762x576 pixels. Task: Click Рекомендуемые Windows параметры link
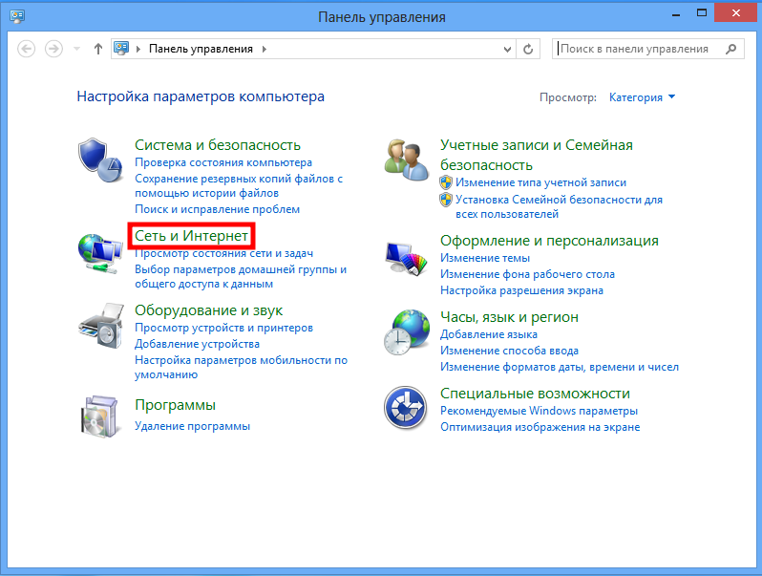[539, 411]
